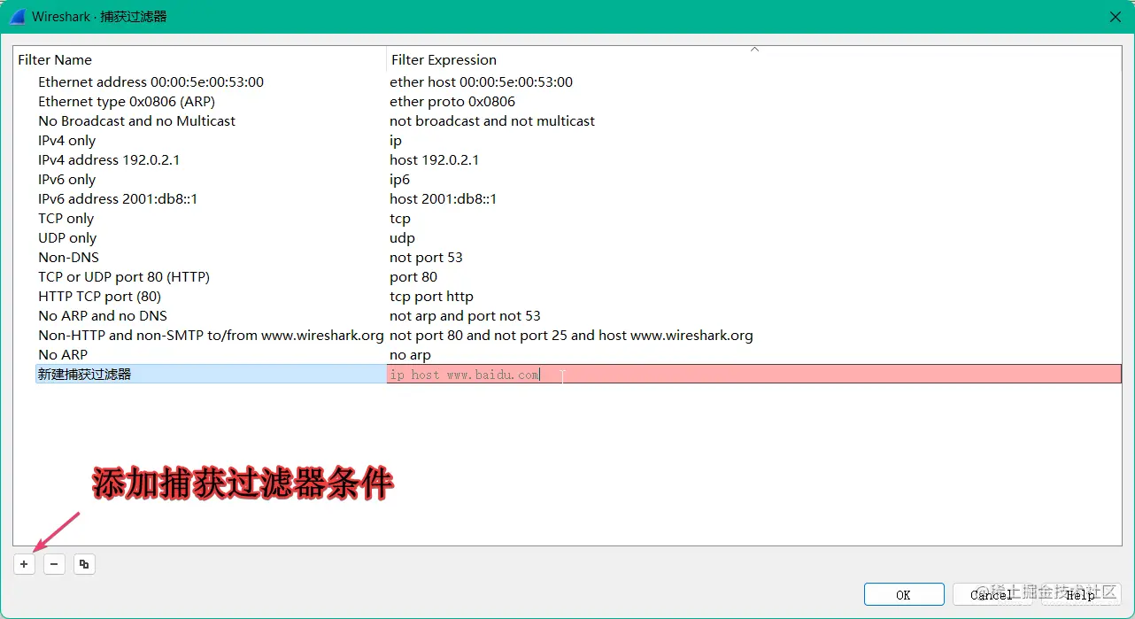Sort by the Filter Name column header
1135x619 pixels.
[x=55, y=60]
